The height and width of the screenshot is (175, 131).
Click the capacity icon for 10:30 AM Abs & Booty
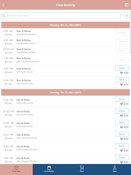(x=121, y=116)
